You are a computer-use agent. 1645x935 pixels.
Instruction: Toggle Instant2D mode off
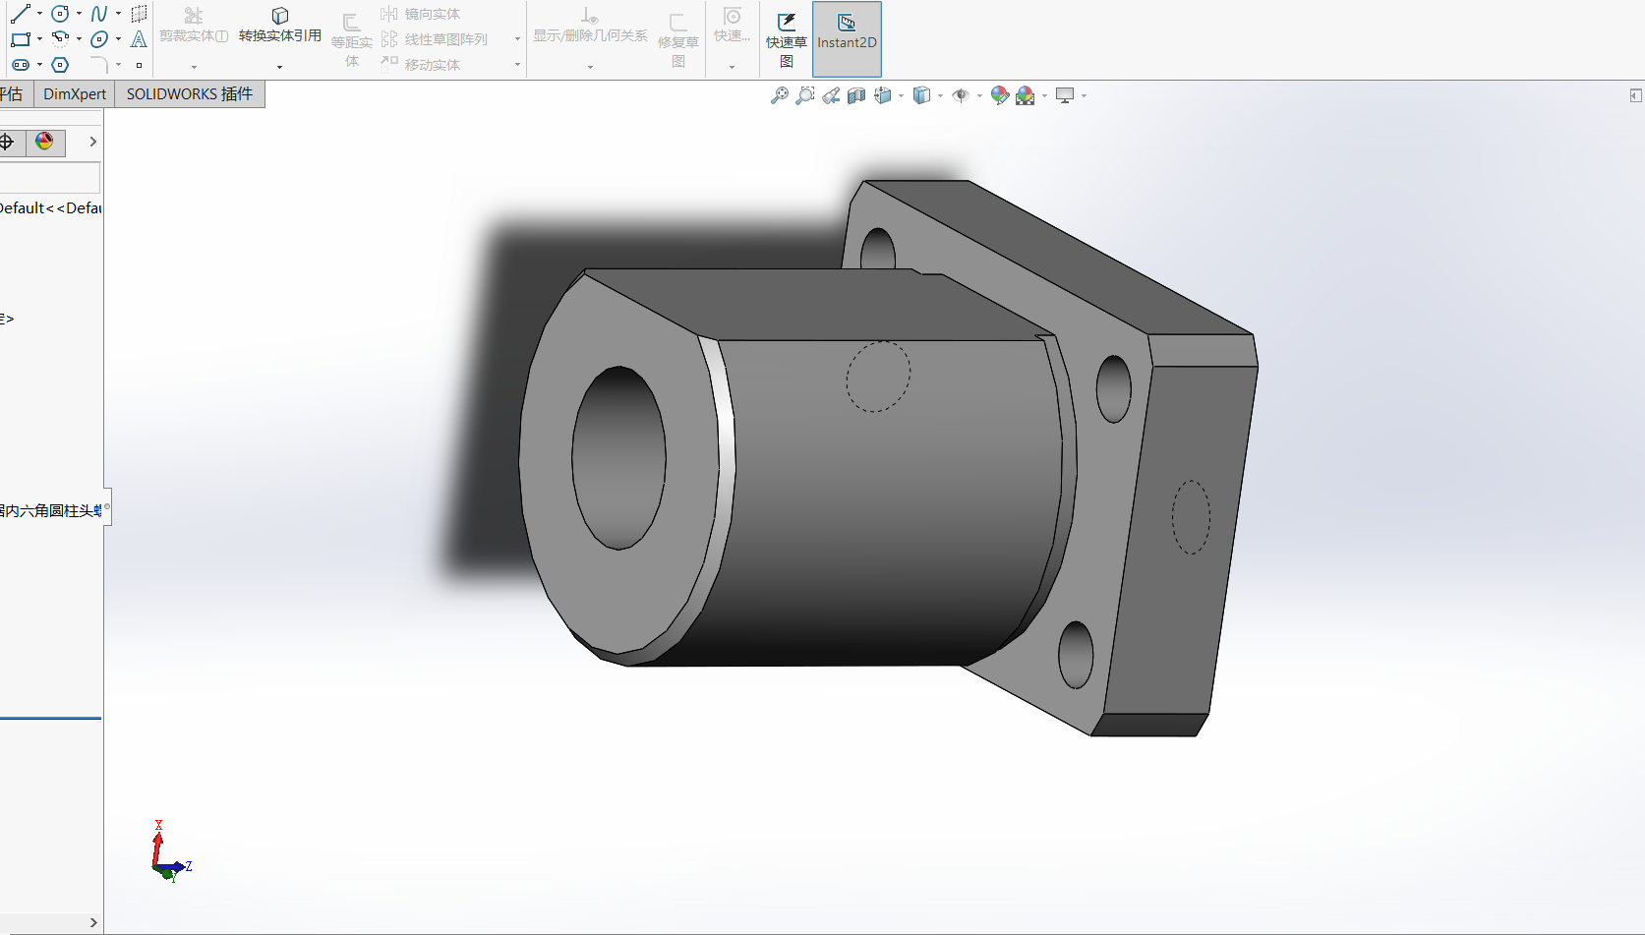tap(847, 39)
